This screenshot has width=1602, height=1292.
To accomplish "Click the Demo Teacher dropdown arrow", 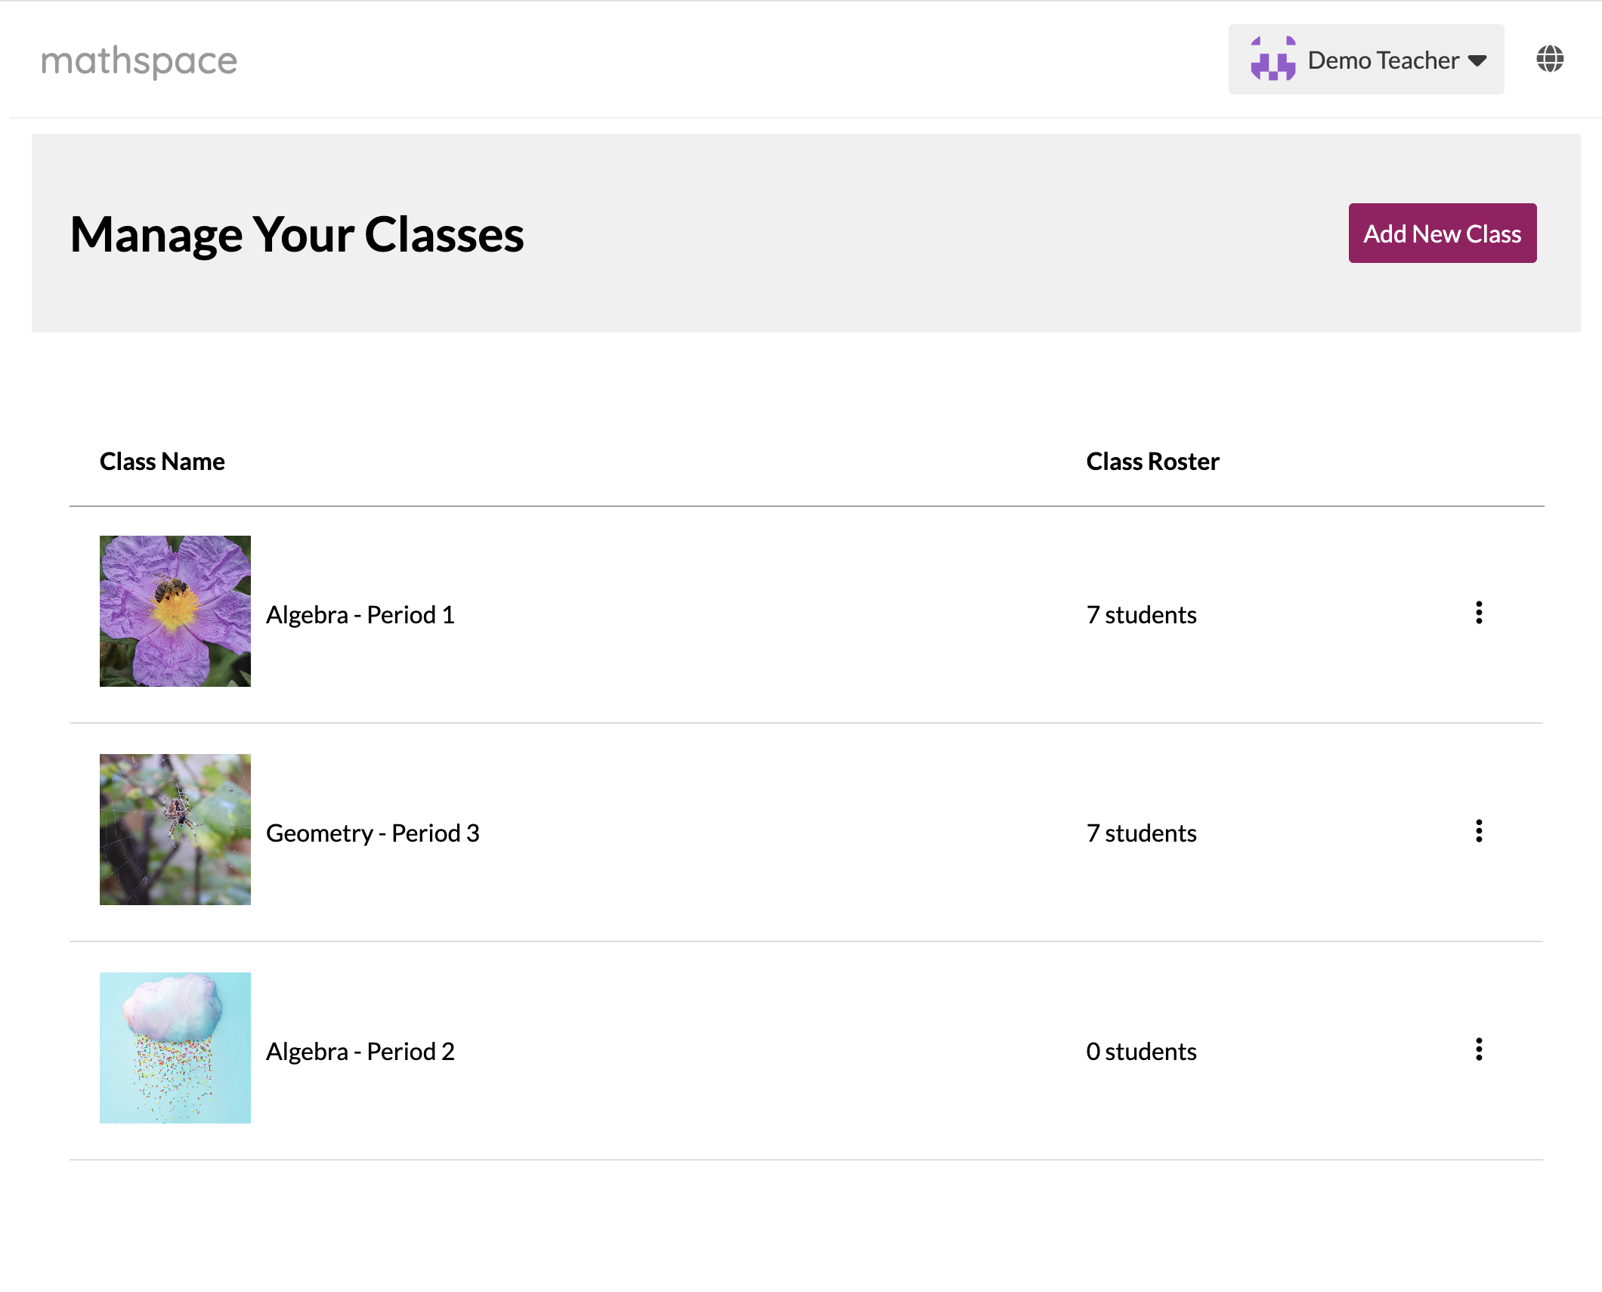I will point(1477,60).
